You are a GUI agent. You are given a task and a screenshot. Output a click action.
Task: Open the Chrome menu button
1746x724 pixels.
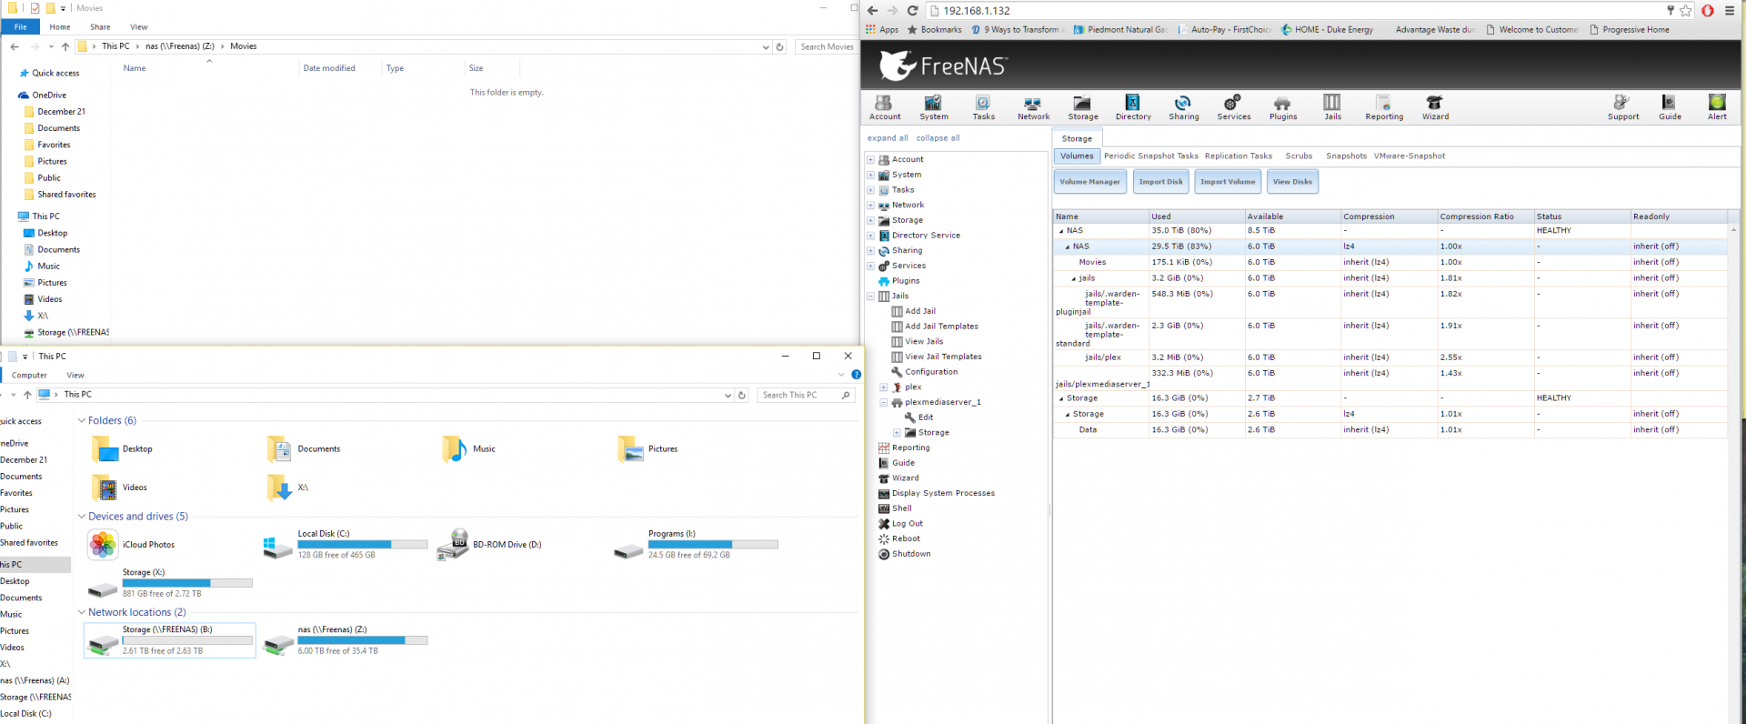coord(1731,11)
